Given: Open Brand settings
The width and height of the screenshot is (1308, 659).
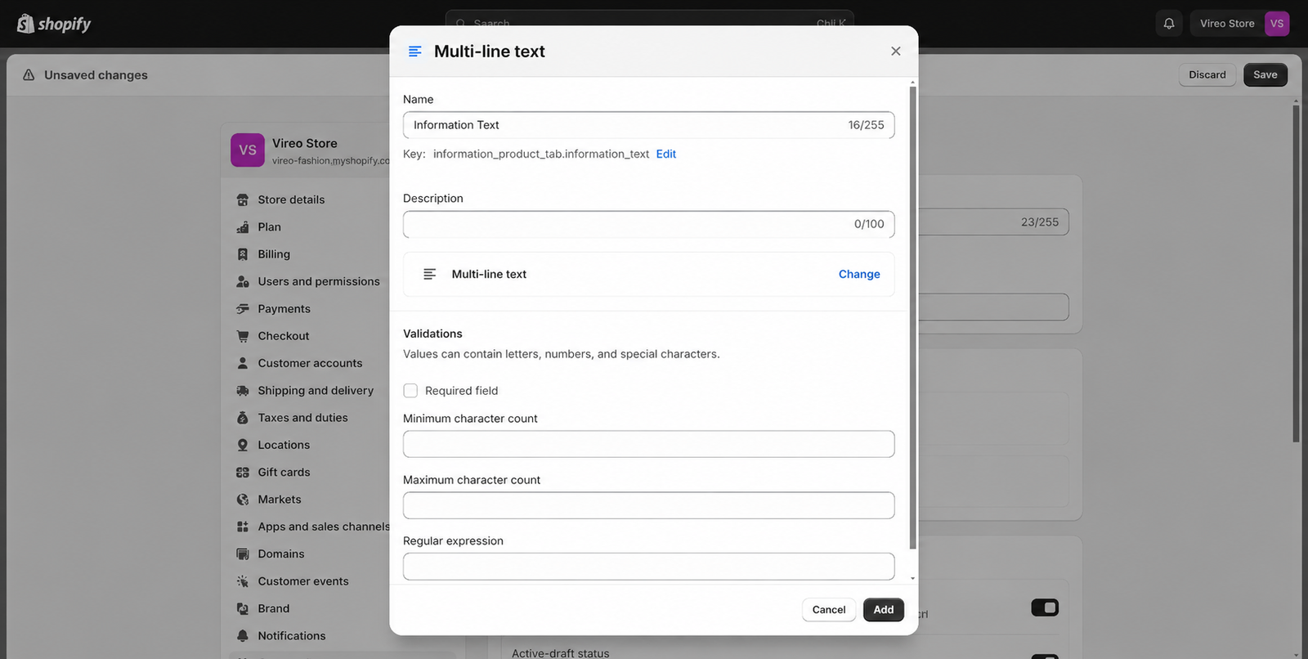Looking at the screenshot, I should [274, 608].
